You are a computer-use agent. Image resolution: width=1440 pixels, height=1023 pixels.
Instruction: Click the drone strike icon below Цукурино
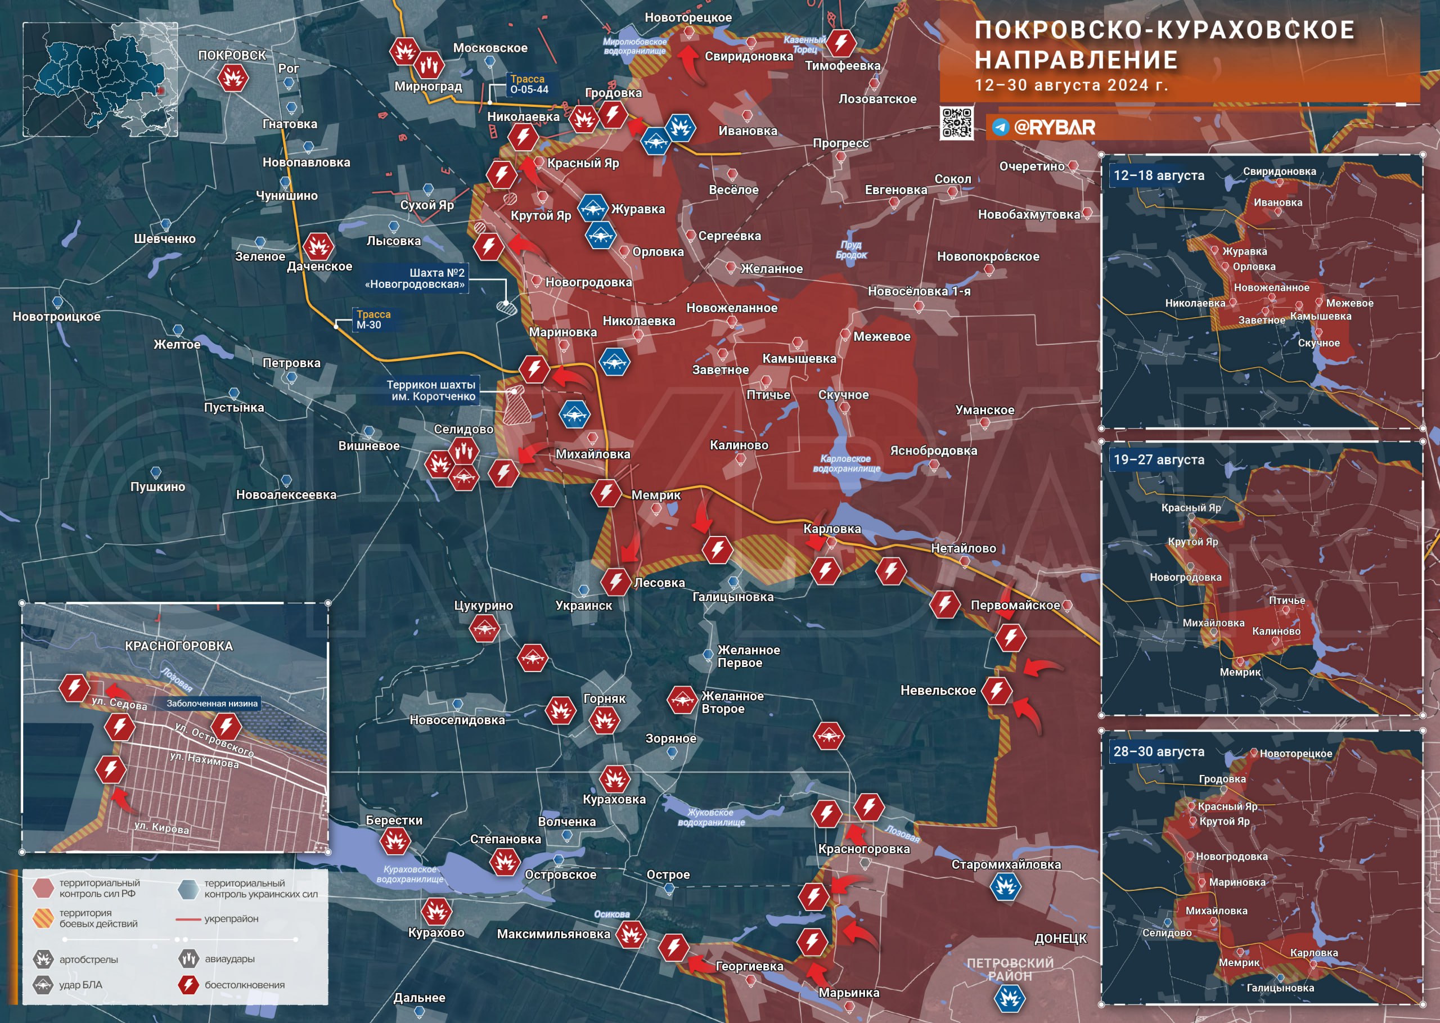pos(484,628)
